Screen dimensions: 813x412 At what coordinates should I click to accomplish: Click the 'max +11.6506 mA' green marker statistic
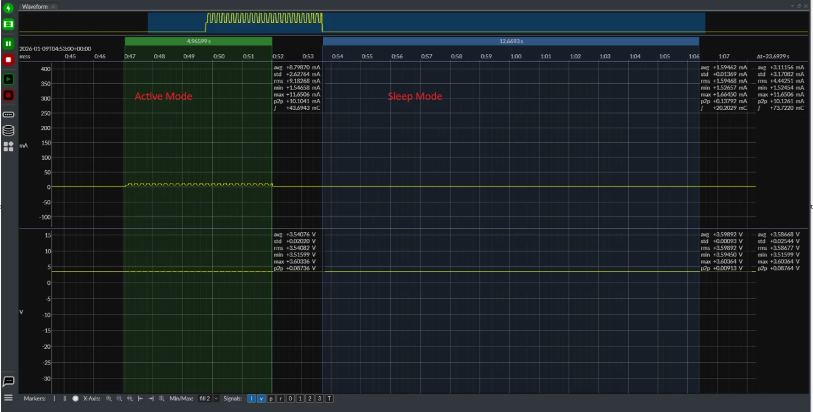[297, 95]
